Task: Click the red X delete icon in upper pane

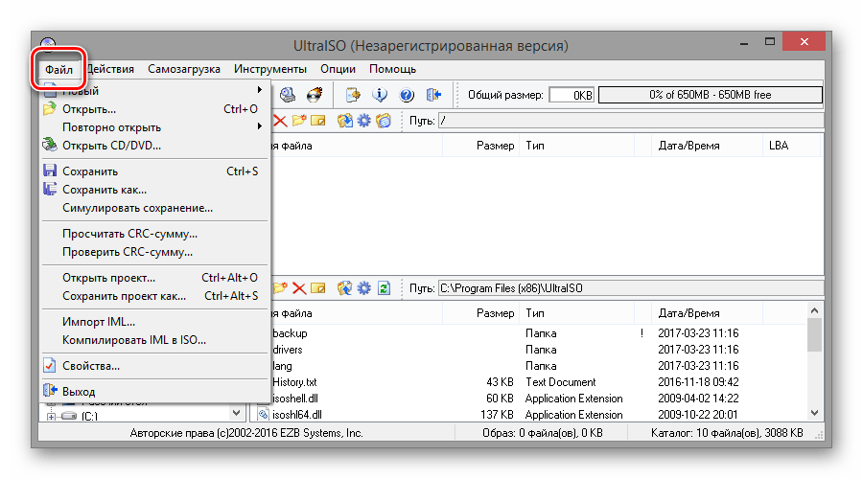Action: pos(280,121)
